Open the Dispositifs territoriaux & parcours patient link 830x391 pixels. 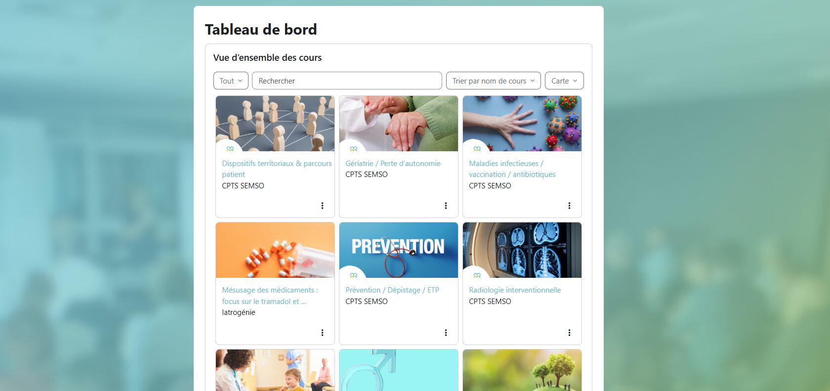point(277,169)
